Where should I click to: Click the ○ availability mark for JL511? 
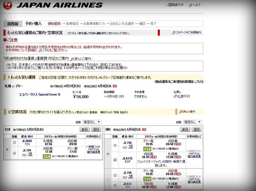(115, 185)
